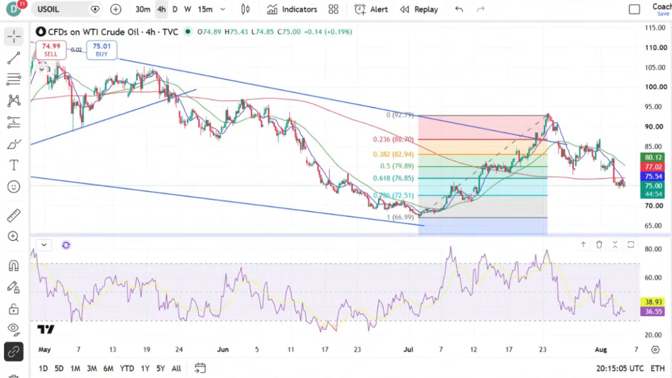
Task: Expand the collapsed indicator legend showing 3
Action: click(44, 69)
